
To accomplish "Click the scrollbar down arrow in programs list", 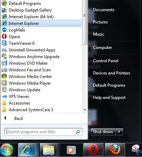I will point(85,110).
